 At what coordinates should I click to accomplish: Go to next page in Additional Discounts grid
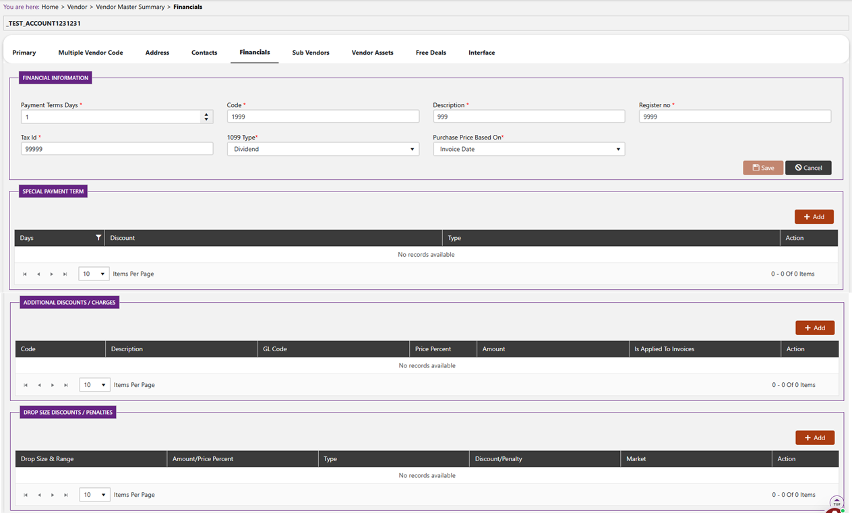tap(53, 385)
